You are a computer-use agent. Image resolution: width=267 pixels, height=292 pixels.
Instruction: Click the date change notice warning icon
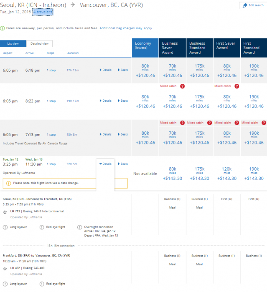click(8, 183)
